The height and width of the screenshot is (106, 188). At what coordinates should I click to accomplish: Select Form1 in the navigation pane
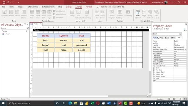[8, 34]
